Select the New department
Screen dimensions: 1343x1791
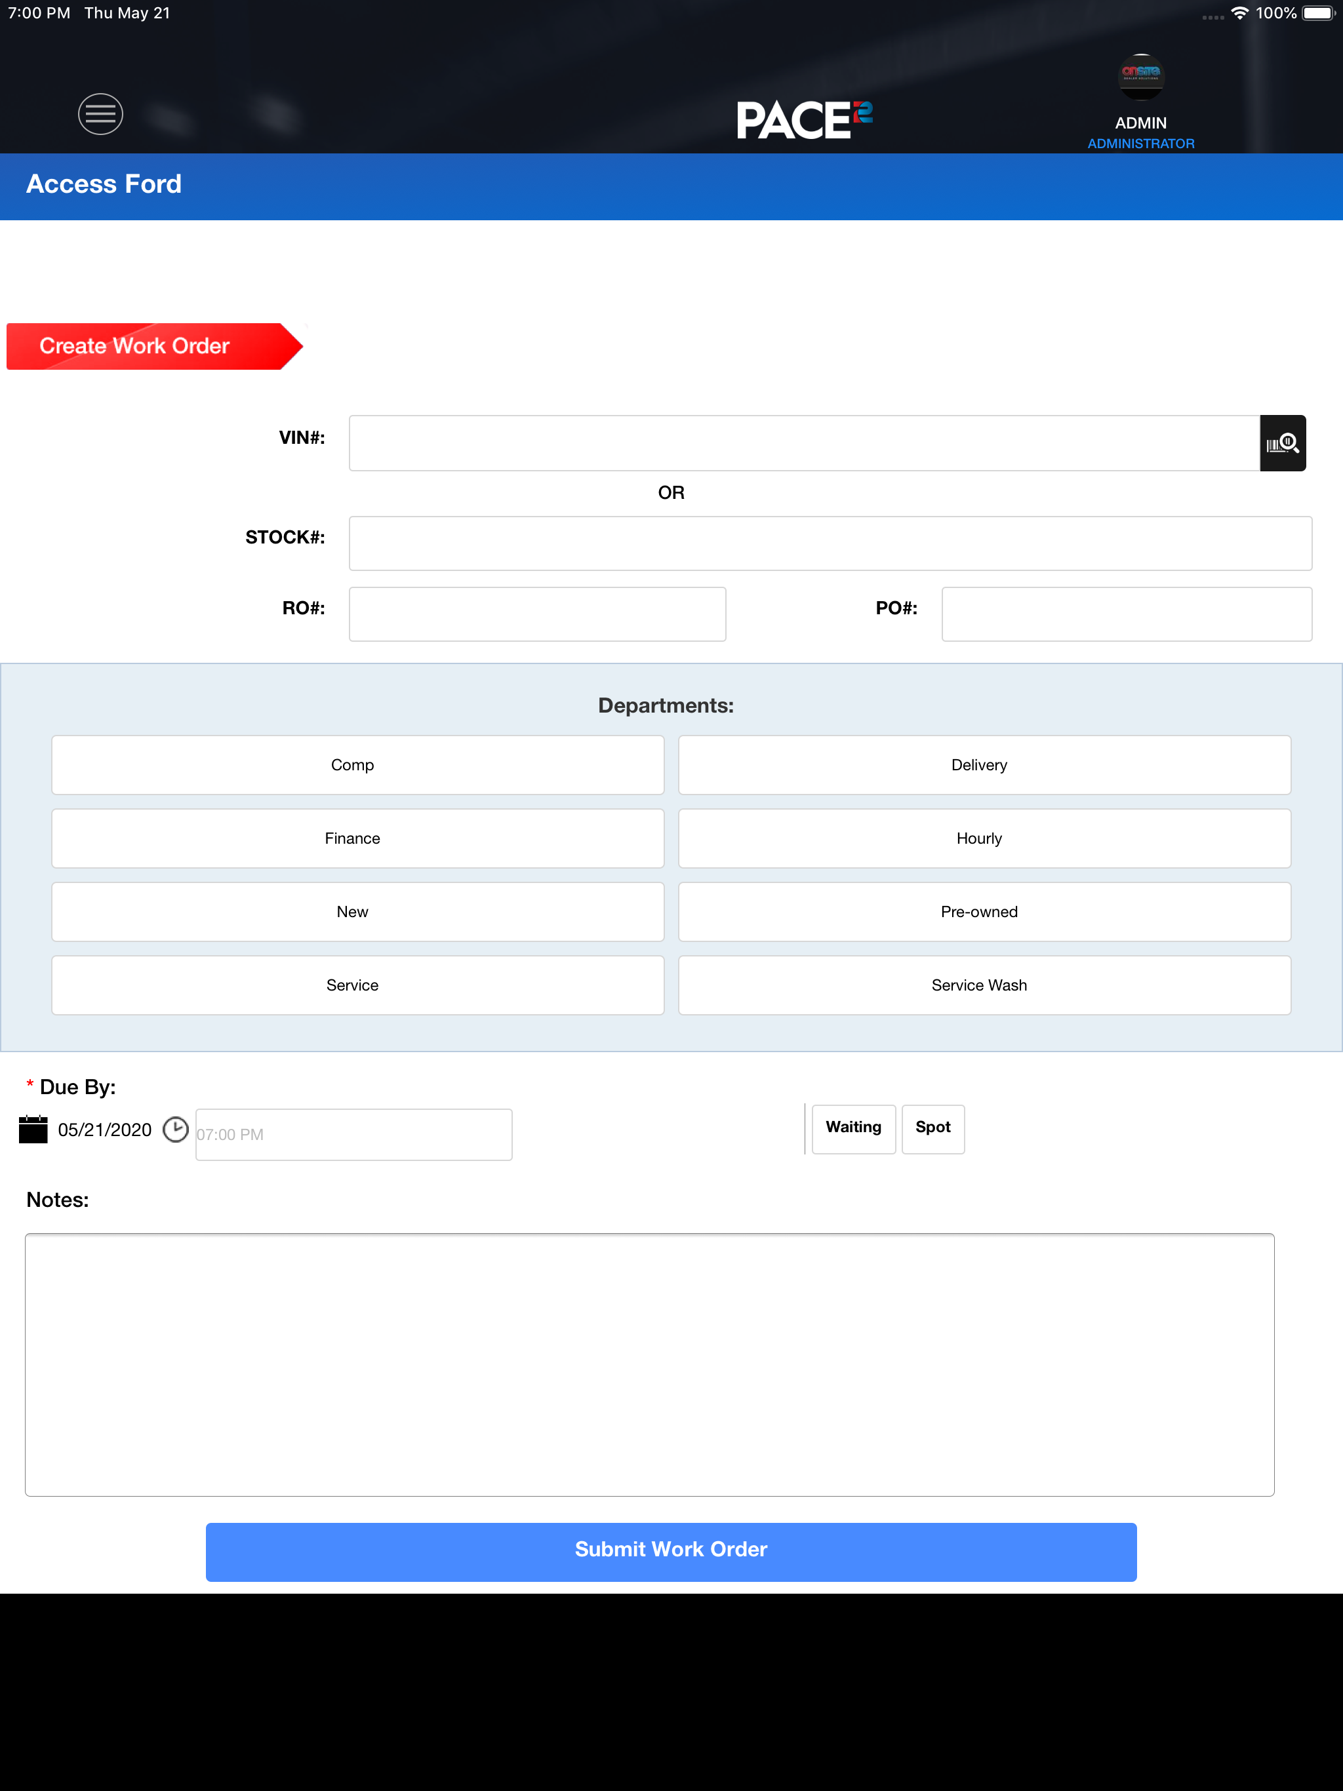358,912
